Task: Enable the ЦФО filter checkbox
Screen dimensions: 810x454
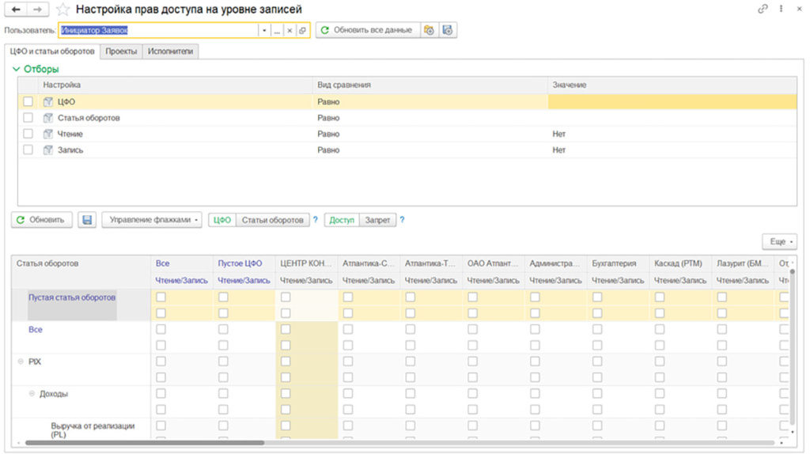Action: [x=28, y=102]
